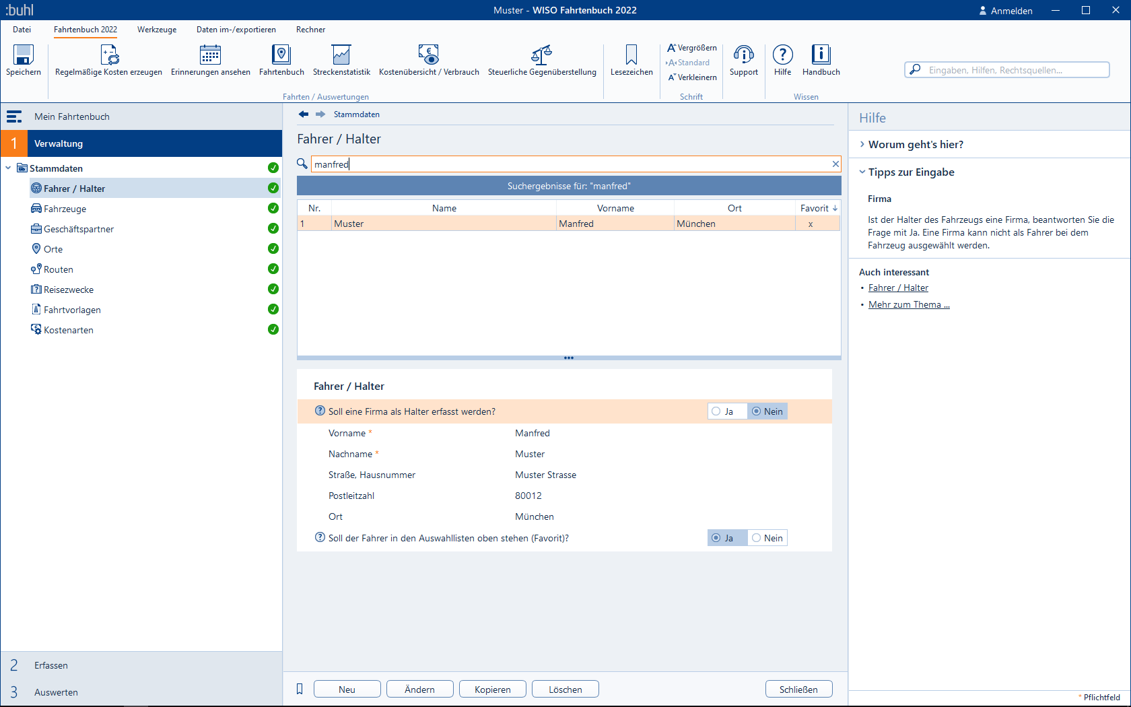Reset font size to Standard

tap(688, 63)
